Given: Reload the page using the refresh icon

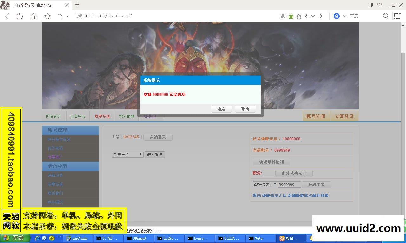Looking at the screenshot, I should coord(19,16).
